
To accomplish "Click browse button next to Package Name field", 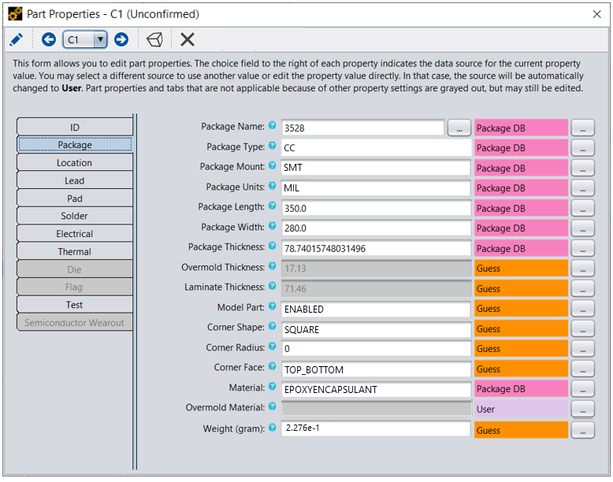I will [x=459, y=128].
